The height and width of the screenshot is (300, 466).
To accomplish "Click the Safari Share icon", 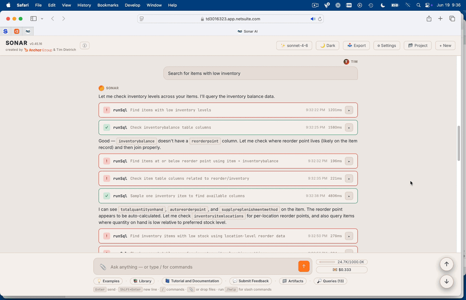I will coord(429,19).
